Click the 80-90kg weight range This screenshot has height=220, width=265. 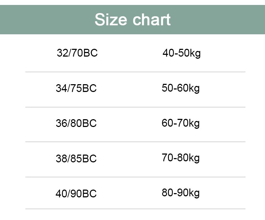click(181, 193)
